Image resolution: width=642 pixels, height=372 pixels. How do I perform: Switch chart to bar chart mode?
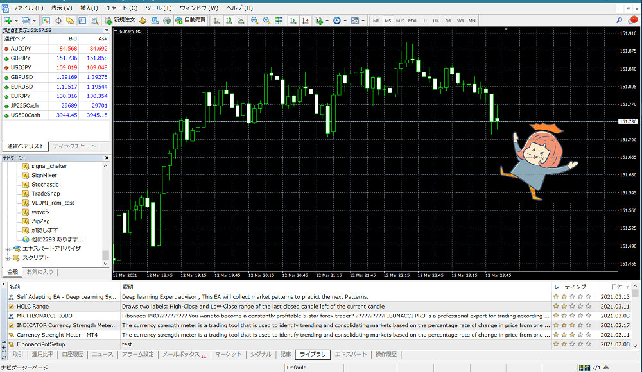[217, 21]
